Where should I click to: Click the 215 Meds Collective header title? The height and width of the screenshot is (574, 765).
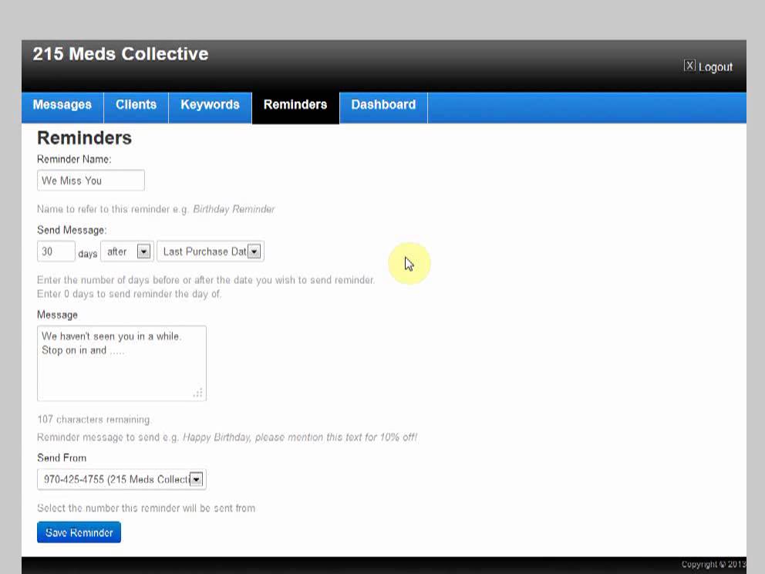(120, 54)
